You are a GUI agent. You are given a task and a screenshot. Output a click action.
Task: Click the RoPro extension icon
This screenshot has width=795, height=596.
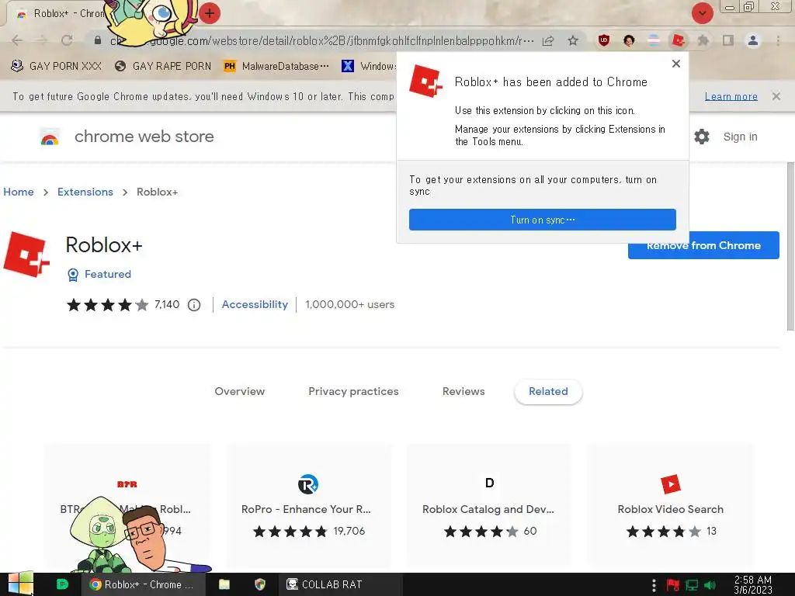point(307,484)
